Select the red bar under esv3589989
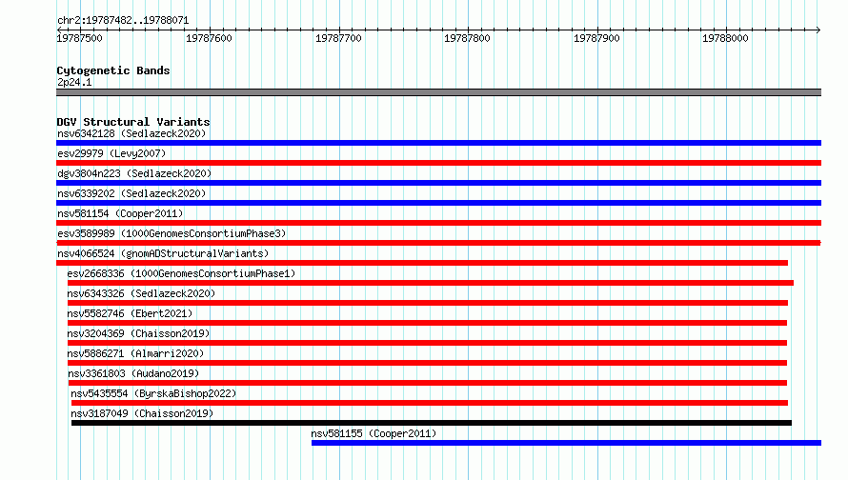The height and width of the screenshot is (480, 848). [x=438, y=243]
